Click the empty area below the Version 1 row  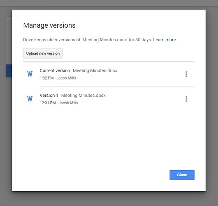point(109,136)
